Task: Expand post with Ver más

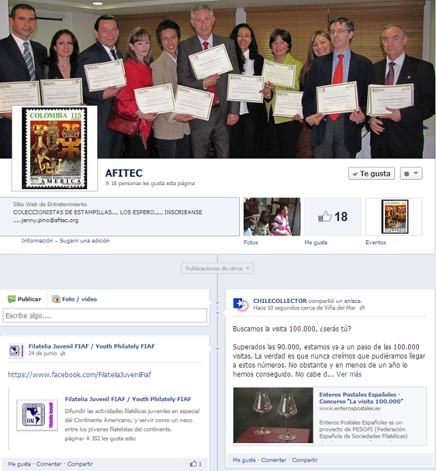Action: pyautogui.click(x=349, y=374)
